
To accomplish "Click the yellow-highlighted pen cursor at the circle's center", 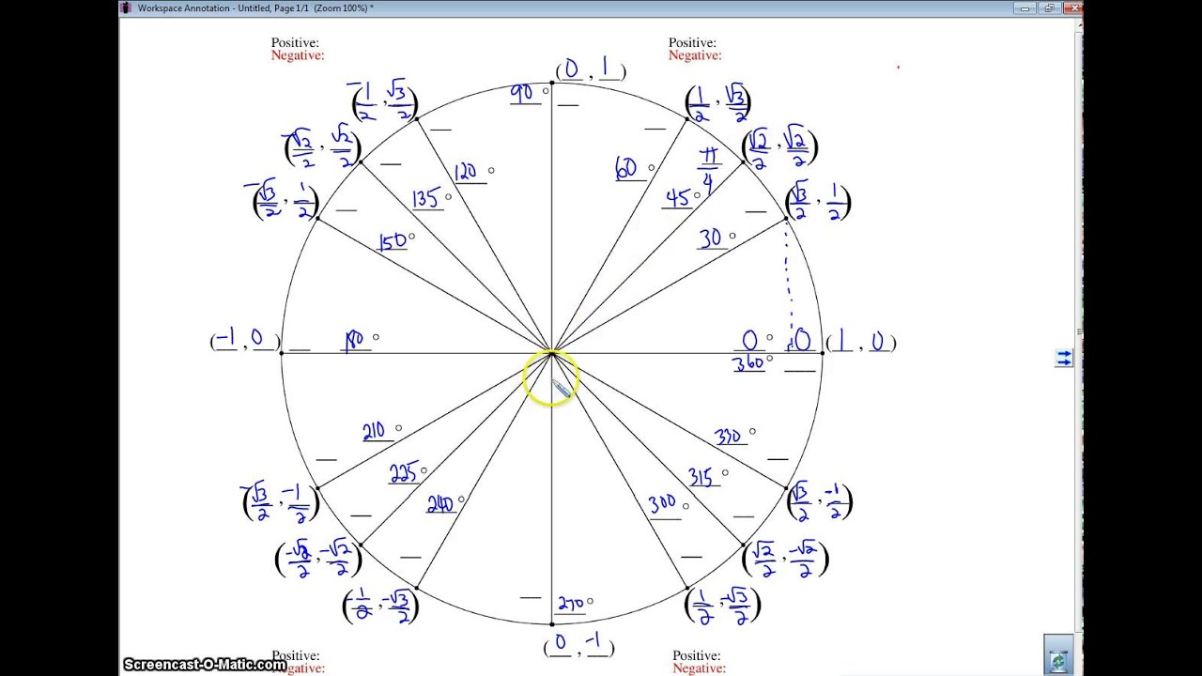I will [552, 377].
